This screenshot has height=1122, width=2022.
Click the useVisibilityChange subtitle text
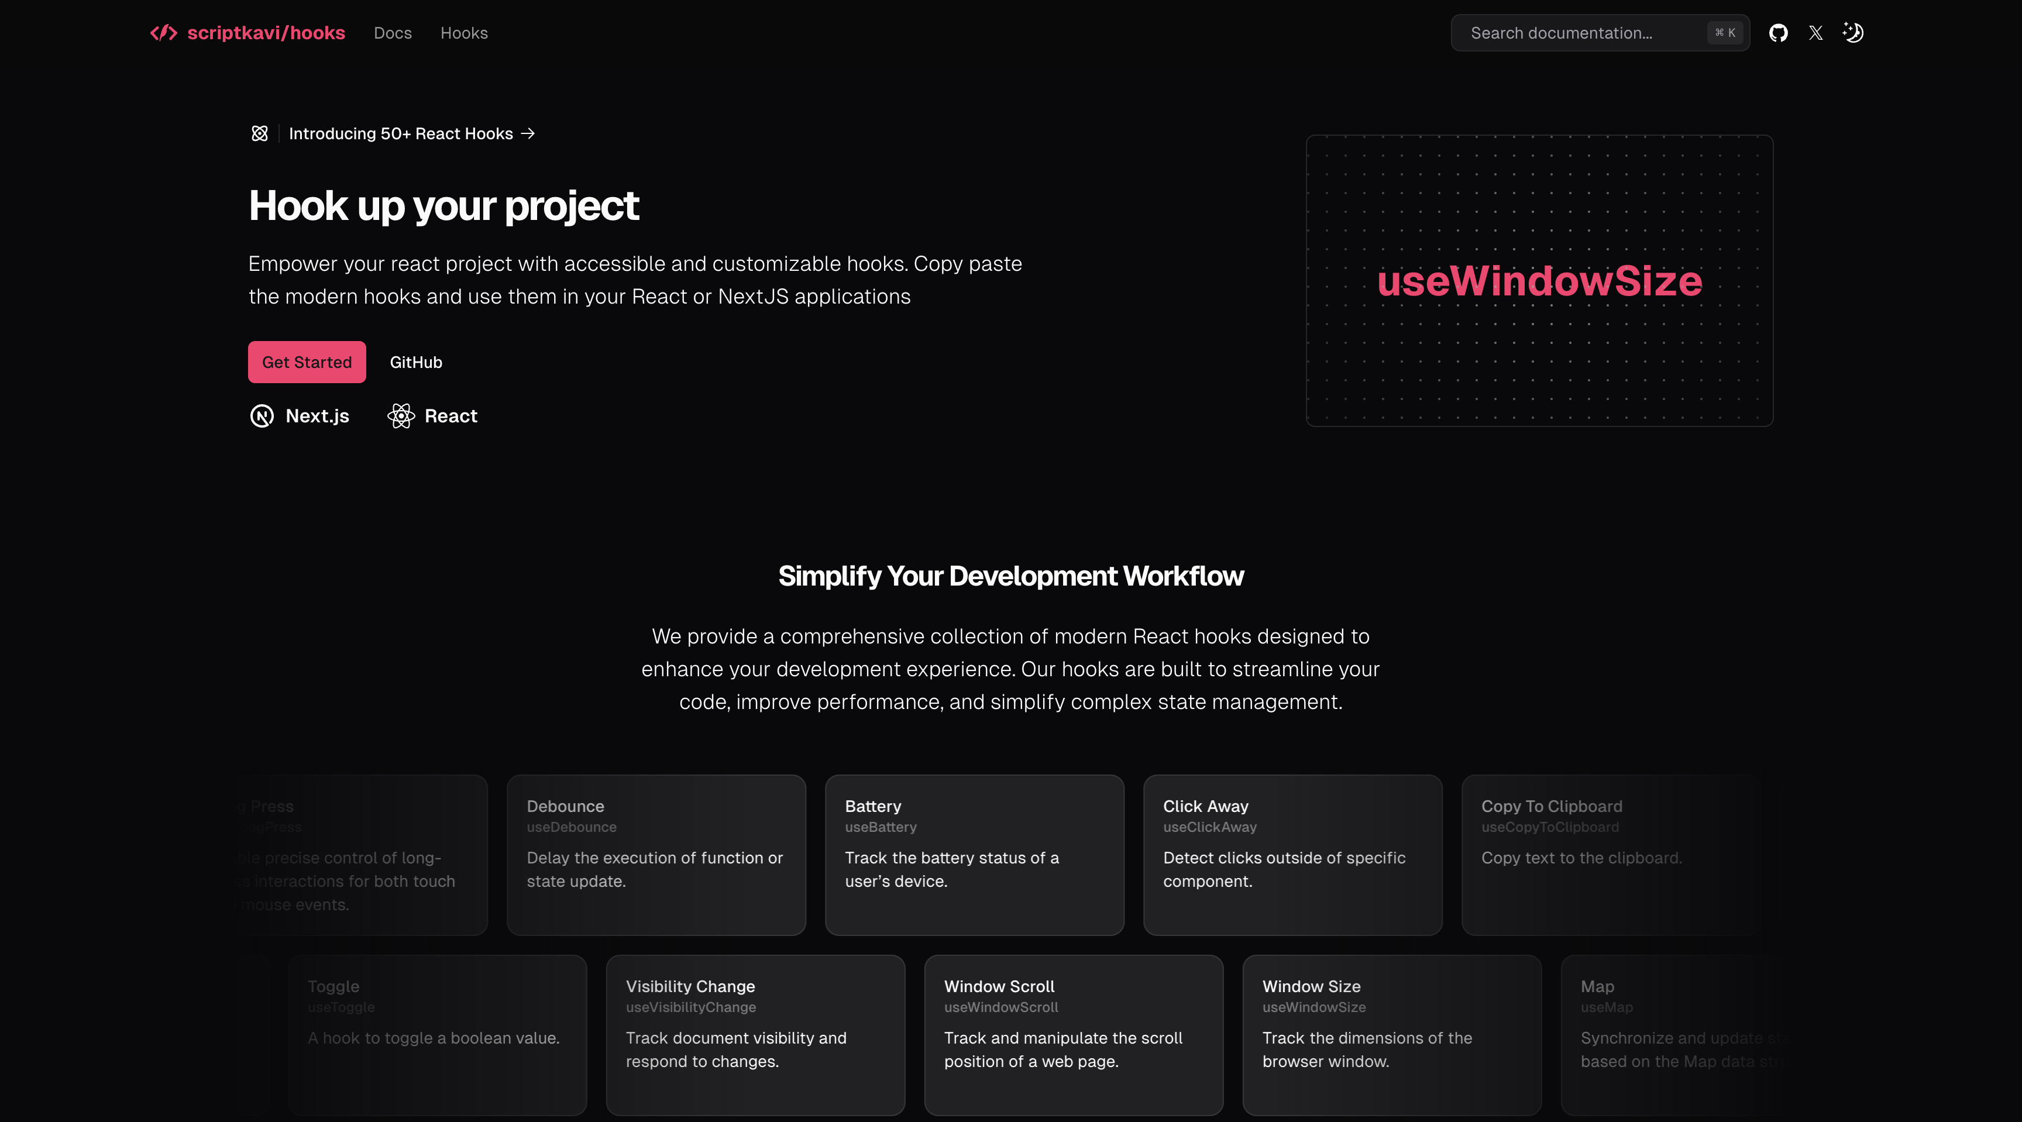691,1007
